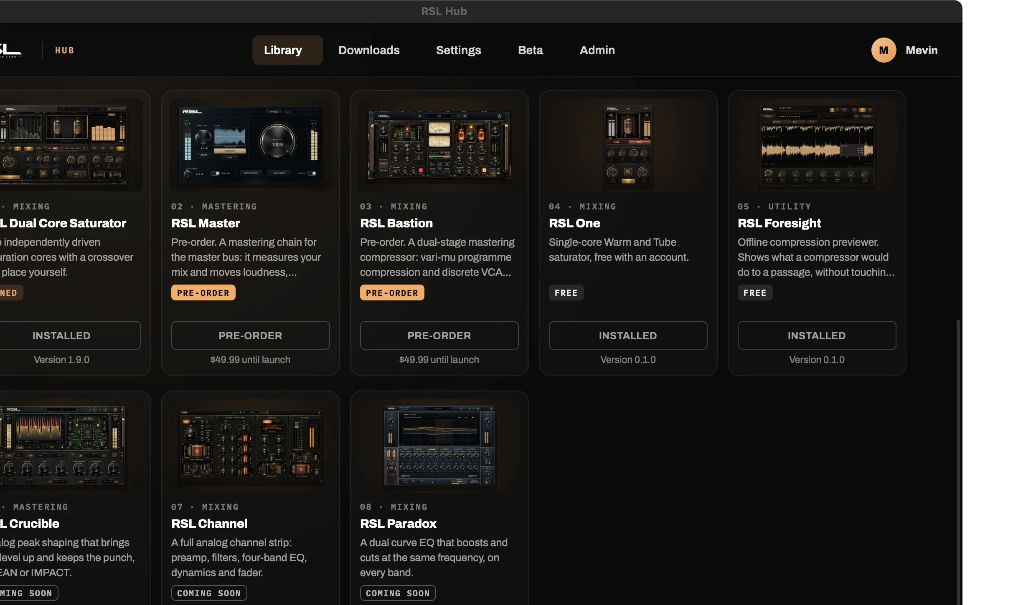Open the Dual Core Saturator thumbnail
Image resolution: width=1036 pixels, height=605 pixels.
tap(71, 145)
